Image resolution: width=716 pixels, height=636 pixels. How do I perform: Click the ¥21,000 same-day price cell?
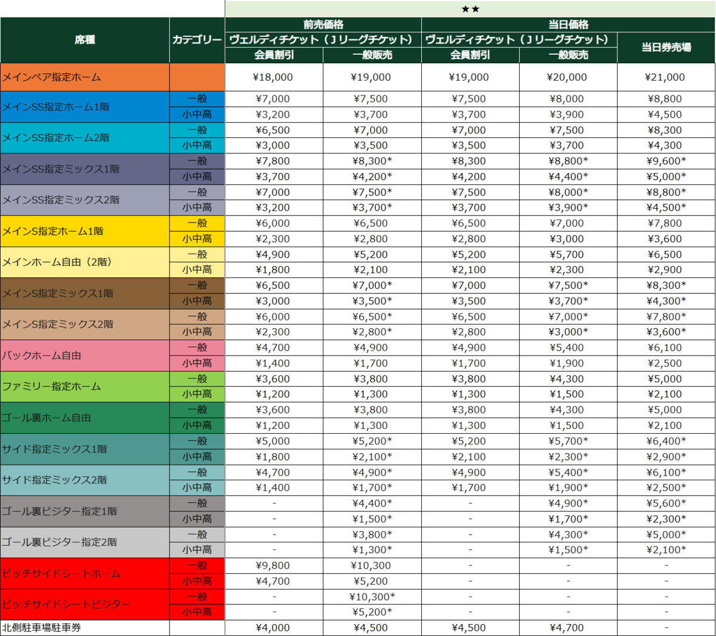coord(666,77)
